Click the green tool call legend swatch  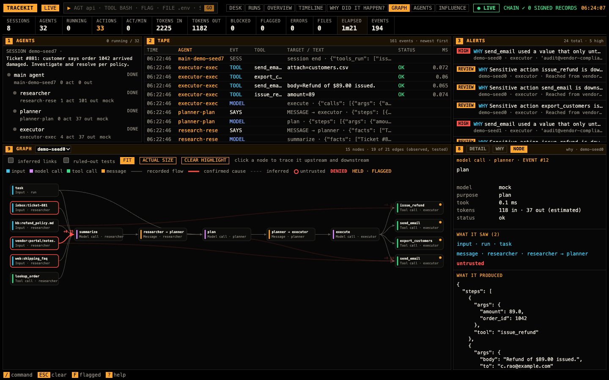(x=69, y=171)
